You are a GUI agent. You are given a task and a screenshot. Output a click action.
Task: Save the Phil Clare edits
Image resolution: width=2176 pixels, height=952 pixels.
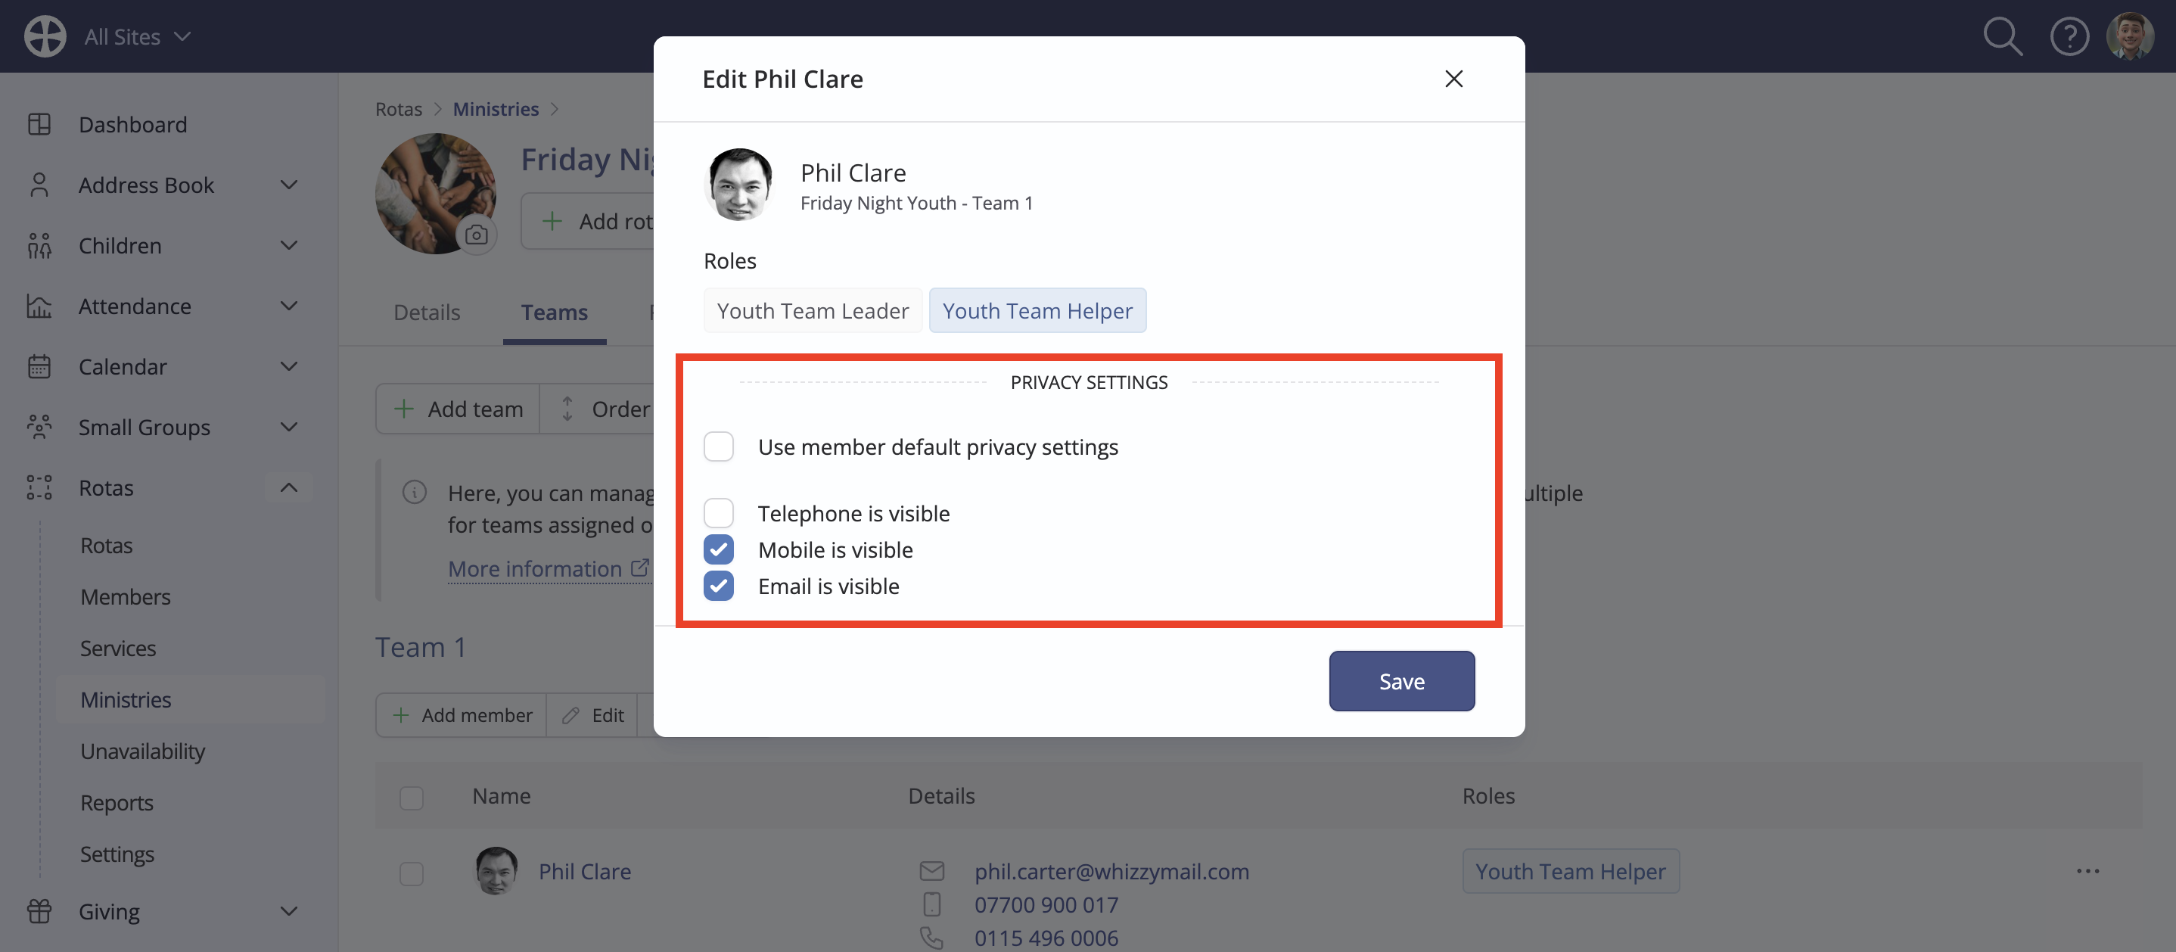click(1401, 681)
